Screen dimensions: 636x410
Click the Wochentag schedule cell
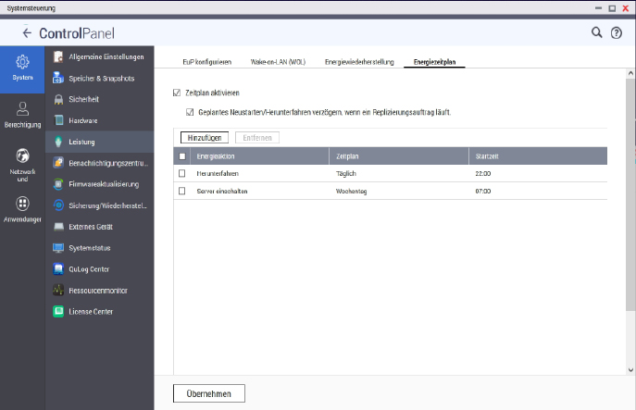(x=351, y=191)
